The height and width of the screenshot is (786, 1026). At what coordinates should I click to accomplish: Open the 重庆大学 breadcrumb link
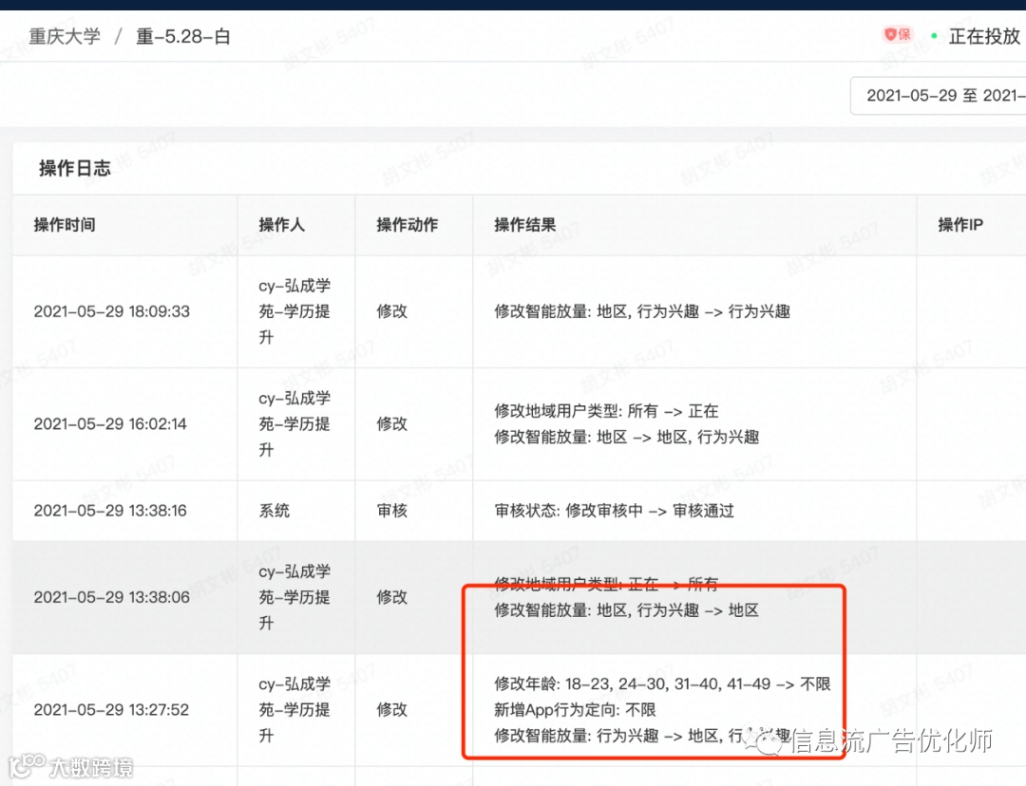click(65, 37)
